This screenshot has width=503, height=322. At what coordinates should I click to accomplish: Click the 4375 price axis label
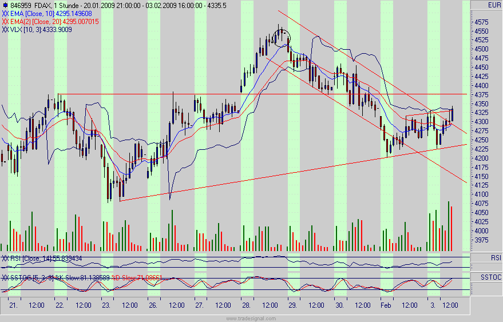point(481,95)
